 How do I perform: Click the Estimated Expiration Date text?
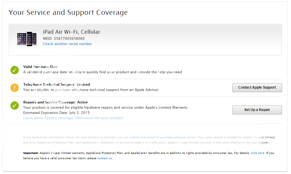56,112
